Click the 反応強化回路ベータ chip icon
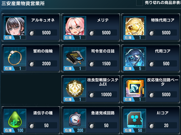 click(135, 88)
